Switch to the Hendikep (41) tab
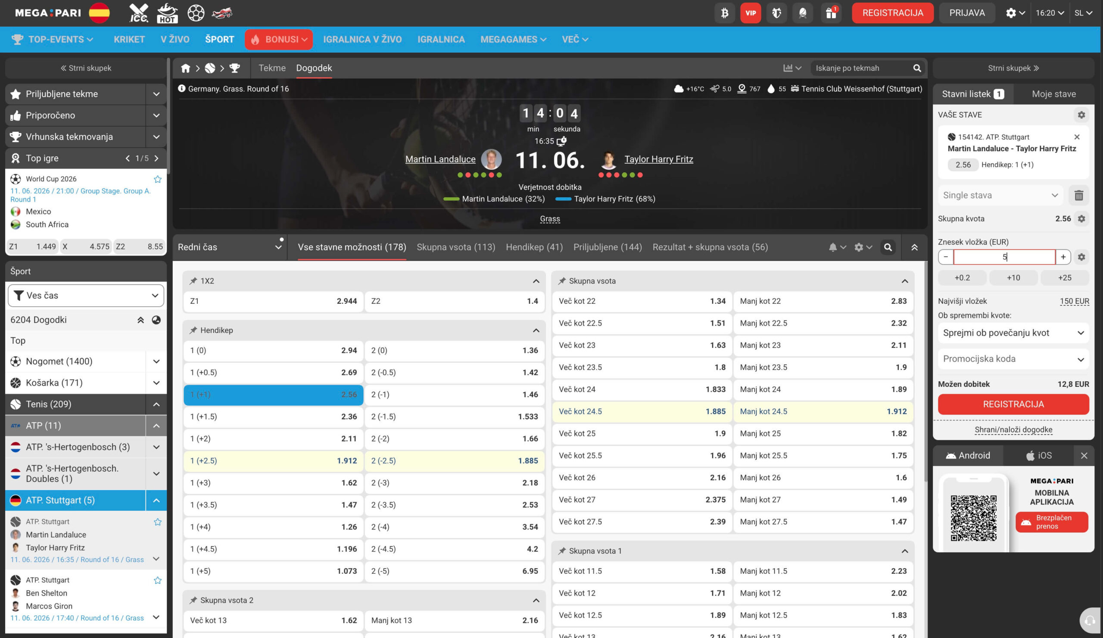1103x638 pixels. tap(534, 247)
